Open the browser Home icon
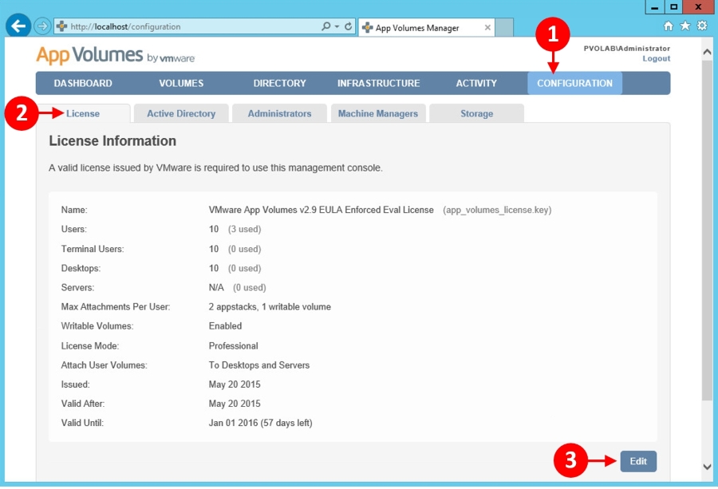This screenshot has height=489, width=718. pyautogui.click(x=668, y=26)
